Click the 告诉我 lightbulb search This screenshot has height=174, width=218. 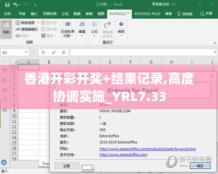coord(185,14)
